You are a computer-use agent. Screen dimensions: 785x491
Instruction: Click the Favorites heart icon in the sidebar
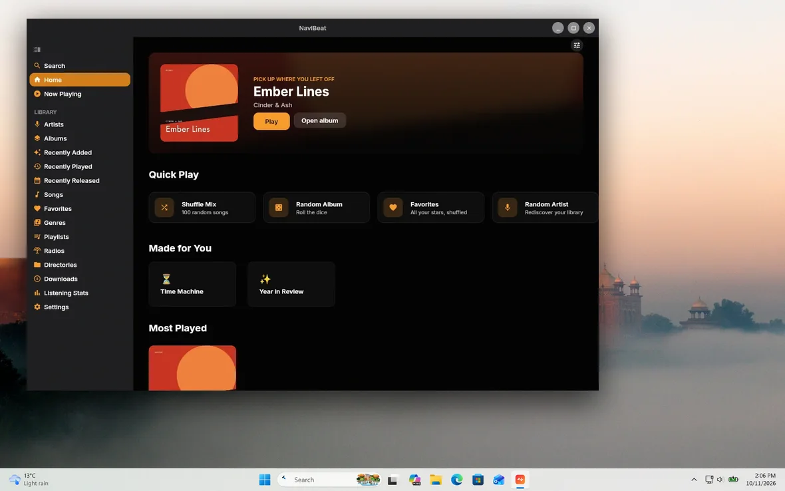coord(37,208)
